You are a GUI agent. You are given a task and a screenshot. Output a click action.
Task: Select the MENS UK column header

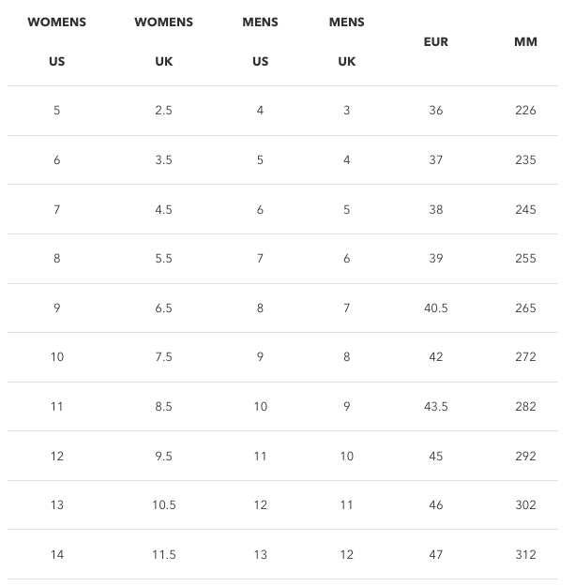click(346, 41)
